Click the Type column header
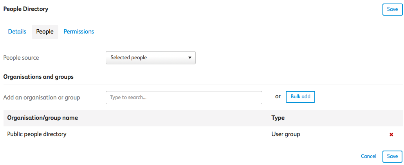404x165 pixels. coord(278,118)
